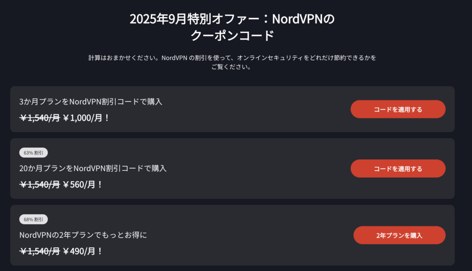Viewport: 472px width, 271px height.
Task: Click the crossed-out ¥1,540/月 in the 2年プラン card
Action: [40, 251]
